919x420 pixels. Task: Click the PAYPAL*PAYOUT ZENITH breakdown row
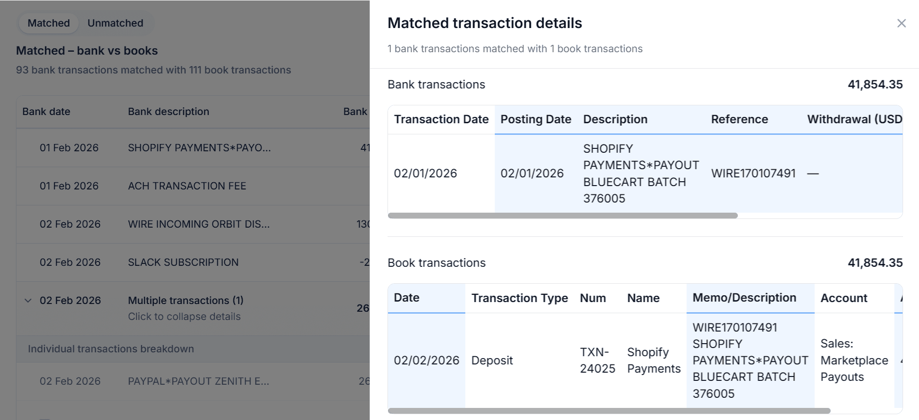[198, 381]
